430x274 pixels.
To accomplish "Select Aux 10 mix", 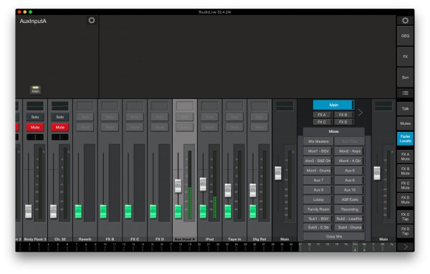I will (350, 189).
